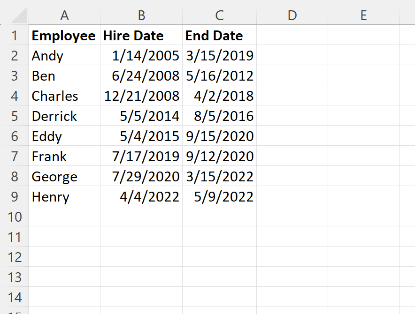The image size is (415, 314).
Task: Click row 5 header number
Action: [x=14, y=116]
